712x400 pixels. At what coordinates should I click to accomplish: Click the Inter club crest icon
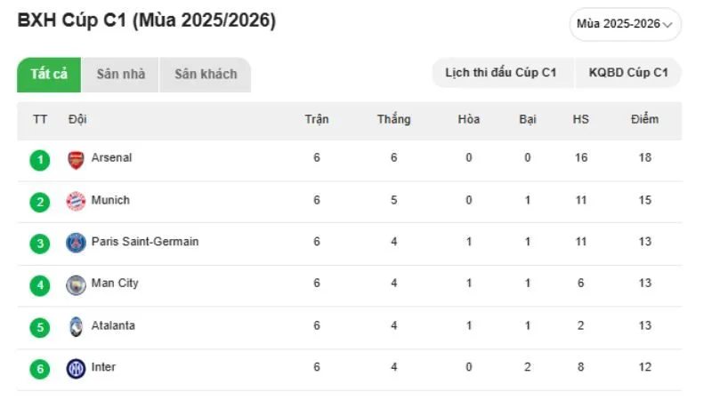tap(76, 368)
